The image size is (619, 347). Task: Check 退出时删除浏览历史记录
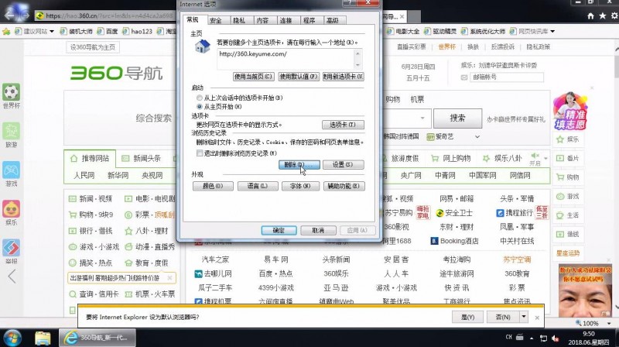(200, 153)
